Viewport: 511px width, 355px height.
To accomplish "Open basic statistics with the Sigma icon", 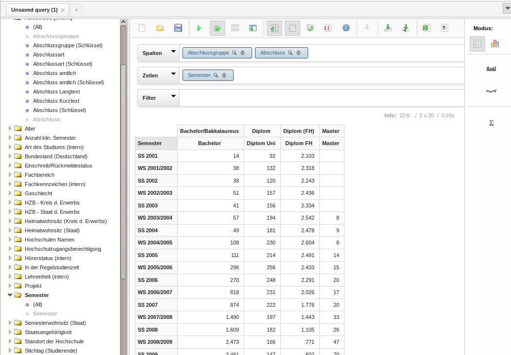I will click(x=492, y=123).
